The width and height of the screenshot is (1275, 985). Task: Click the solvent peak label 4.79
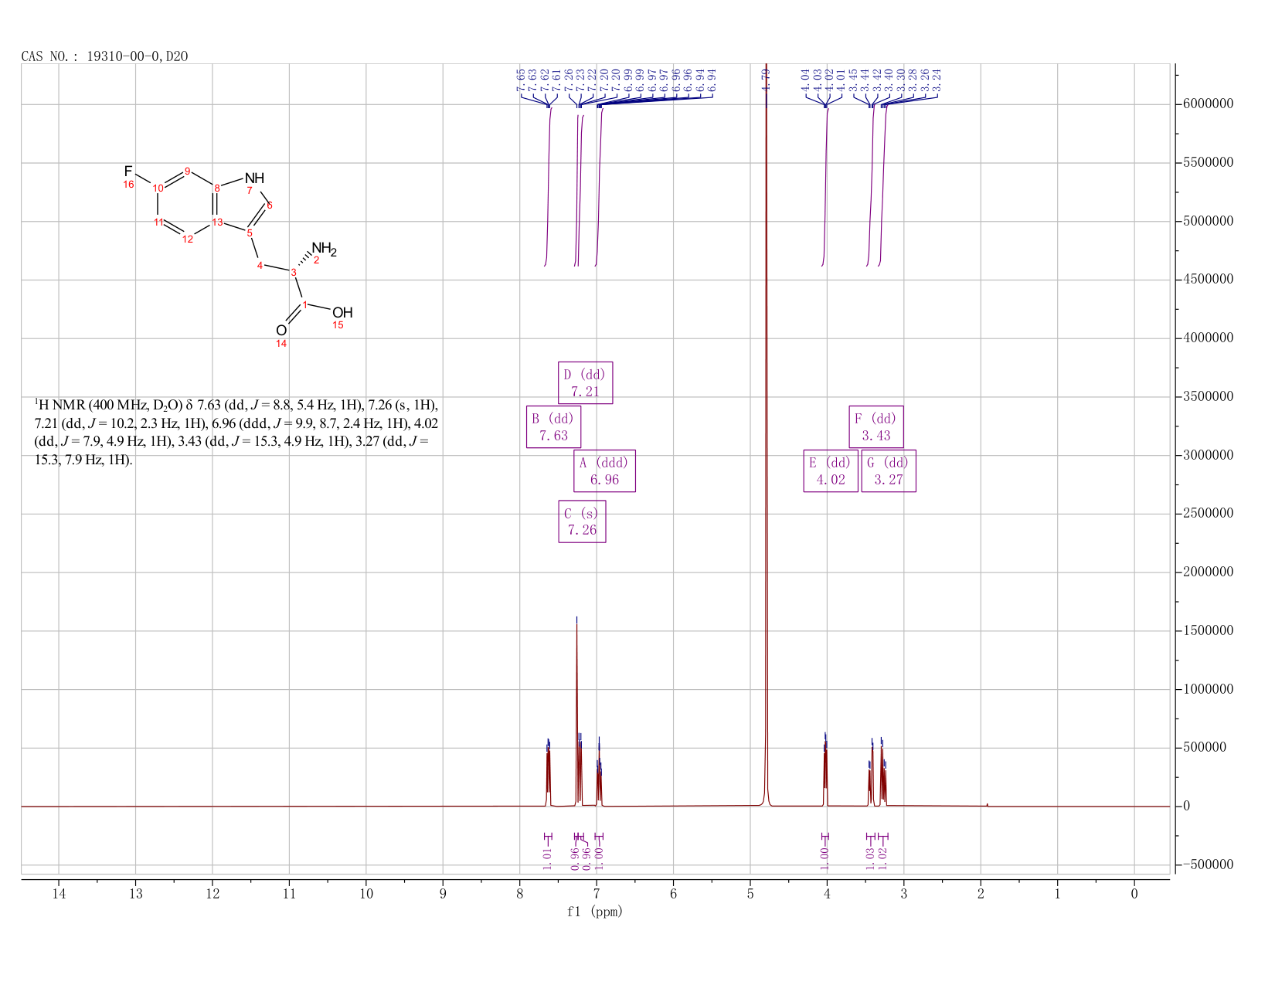767,80
